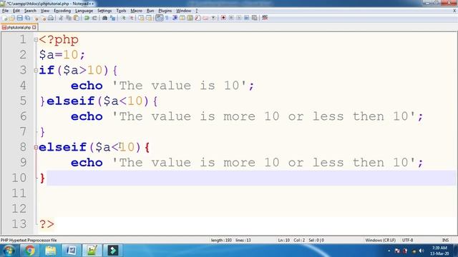Click the Cut scissors icon
Viewport: 458px width, 257px height.
[61, 18]
